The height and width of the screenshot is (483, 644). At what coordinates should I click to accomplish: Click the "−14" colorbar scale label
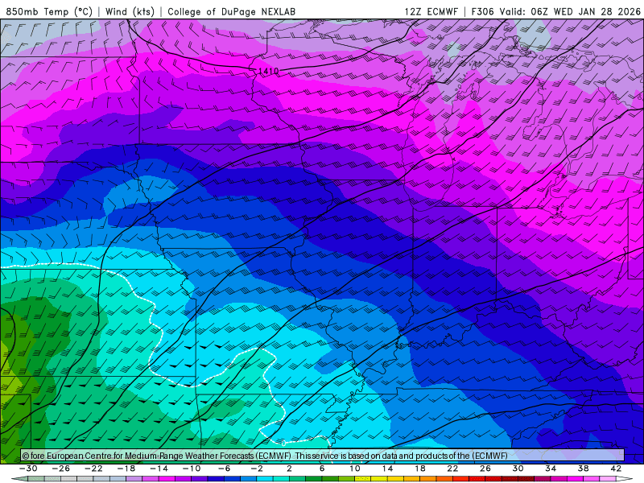click(159, 469)
